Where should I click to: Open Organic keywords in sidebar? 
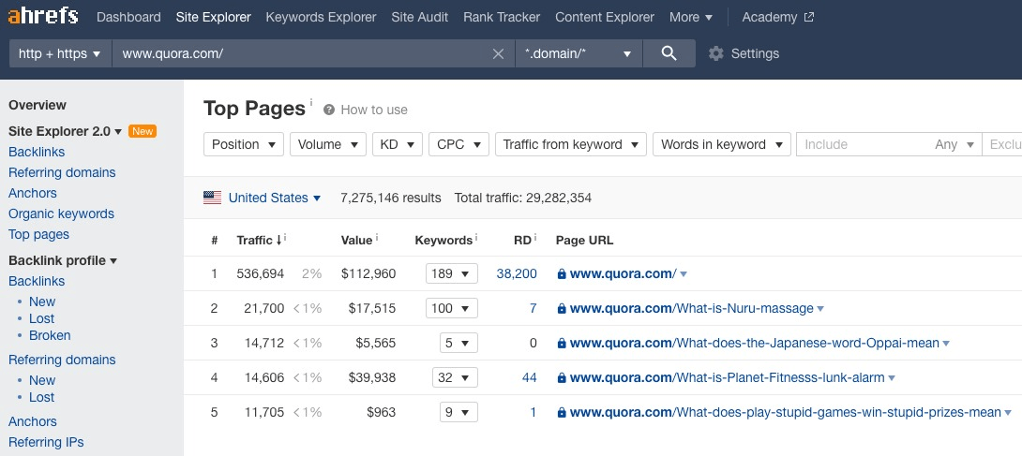click(61, 213)
